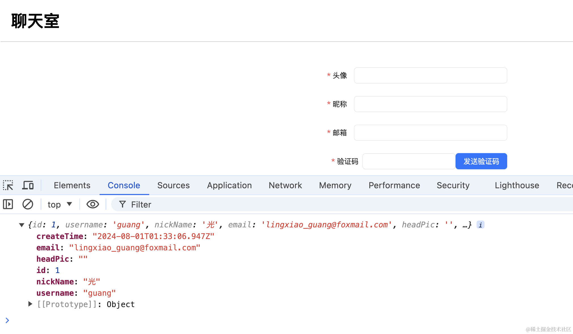The height and width of the screenshot is (334, 573).
Task: Toggle the device toolbar icon
Action: click(28, 185)
